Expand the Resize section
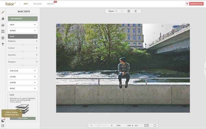206x129 pixels. pyautogui.click(x=23, y=88)
